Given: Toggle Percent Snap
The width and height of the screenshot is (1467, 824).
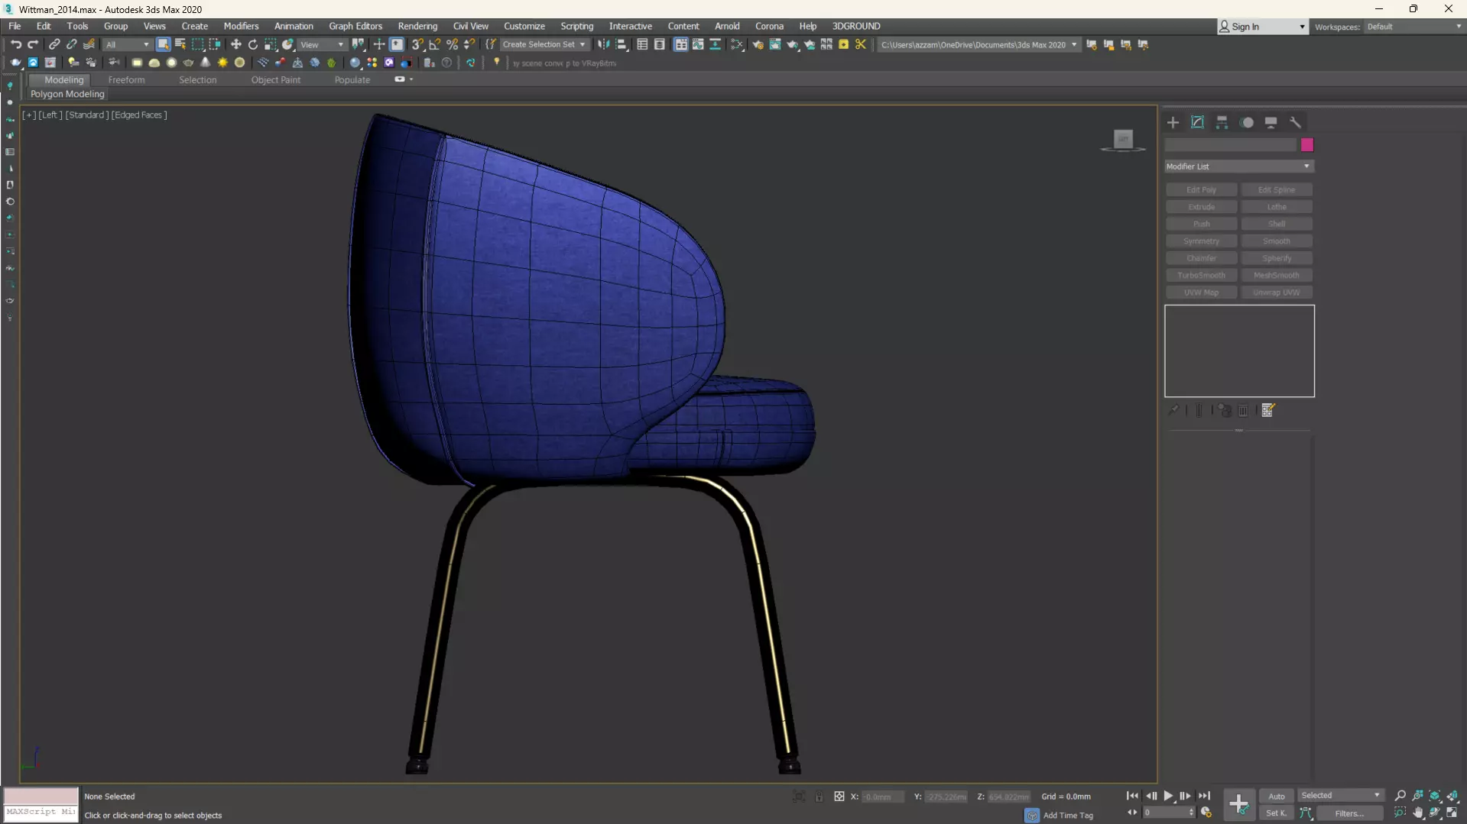Looking at the screenshot, I should click(453, 44).
